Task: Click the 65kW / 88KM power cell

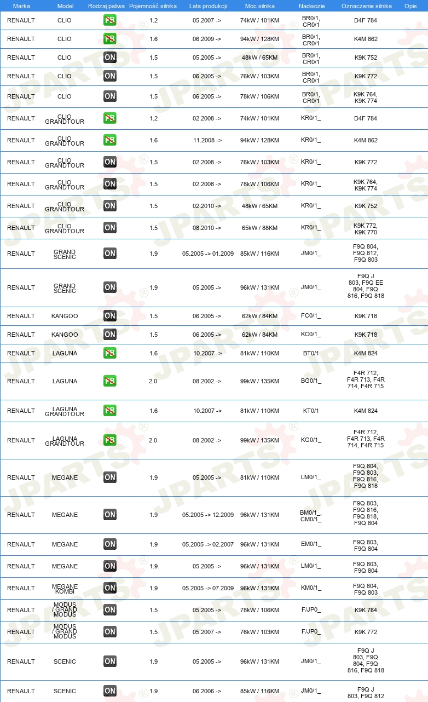Action: click(x=259, y=228)
